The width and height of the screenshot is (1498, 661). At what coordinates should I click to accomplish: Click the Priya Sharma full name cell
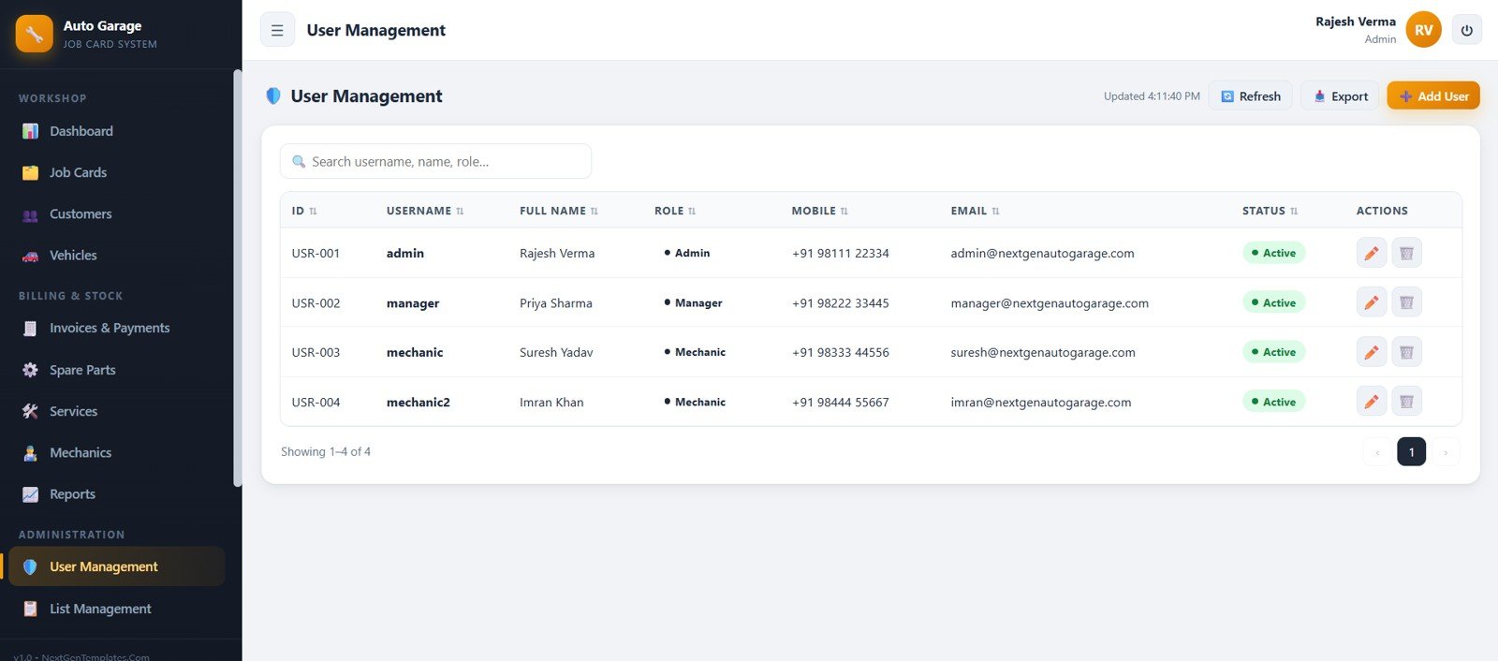pyautogui.click(x=556, y=303)
